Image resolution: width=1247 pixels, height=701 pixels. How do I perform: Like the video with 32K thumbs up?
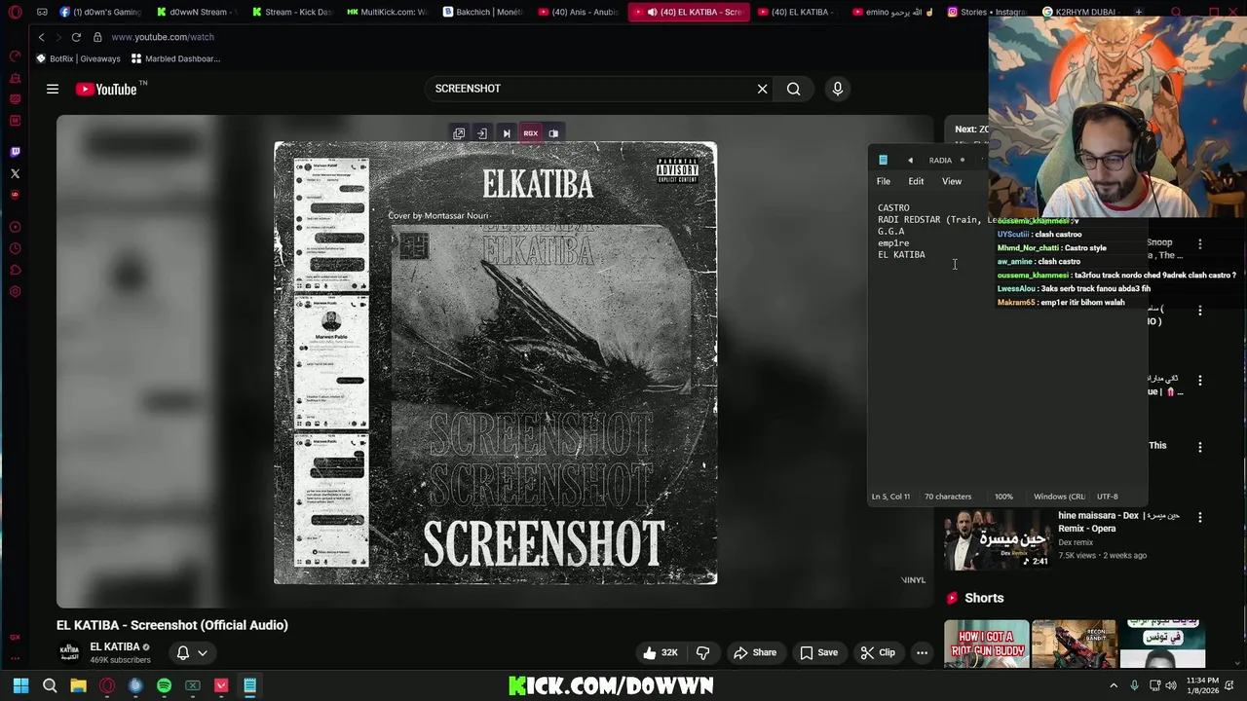click(661, 653)
